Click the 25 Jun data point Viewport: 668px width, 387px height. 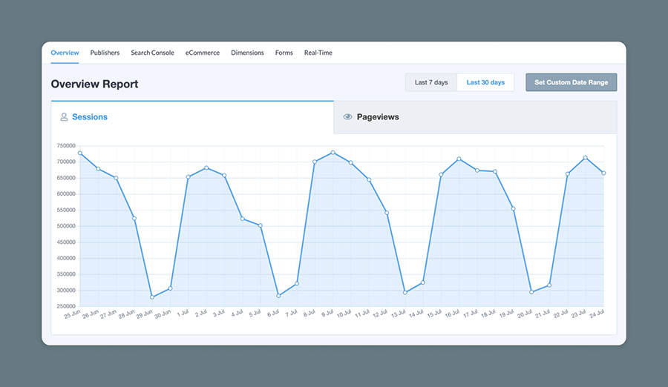click(x=79, y=153)
